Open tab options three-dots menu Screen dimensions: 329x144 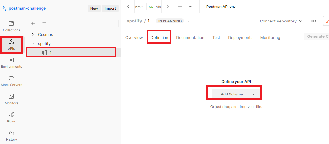192,7
